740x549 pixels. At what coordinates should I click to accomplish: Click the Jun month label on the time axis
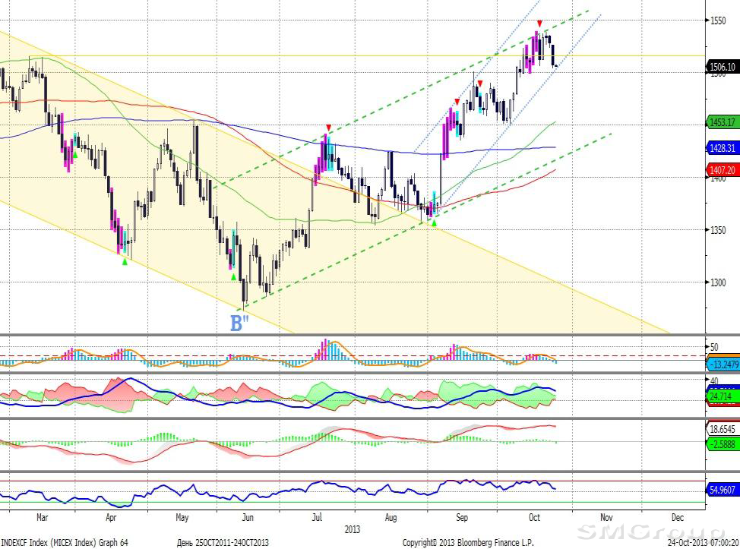pos(248,517)
